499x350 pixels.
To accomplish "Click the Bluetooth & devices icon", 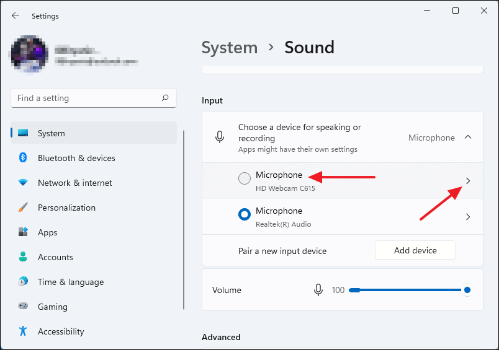I will pyautogui.click(x=23, y=158).
